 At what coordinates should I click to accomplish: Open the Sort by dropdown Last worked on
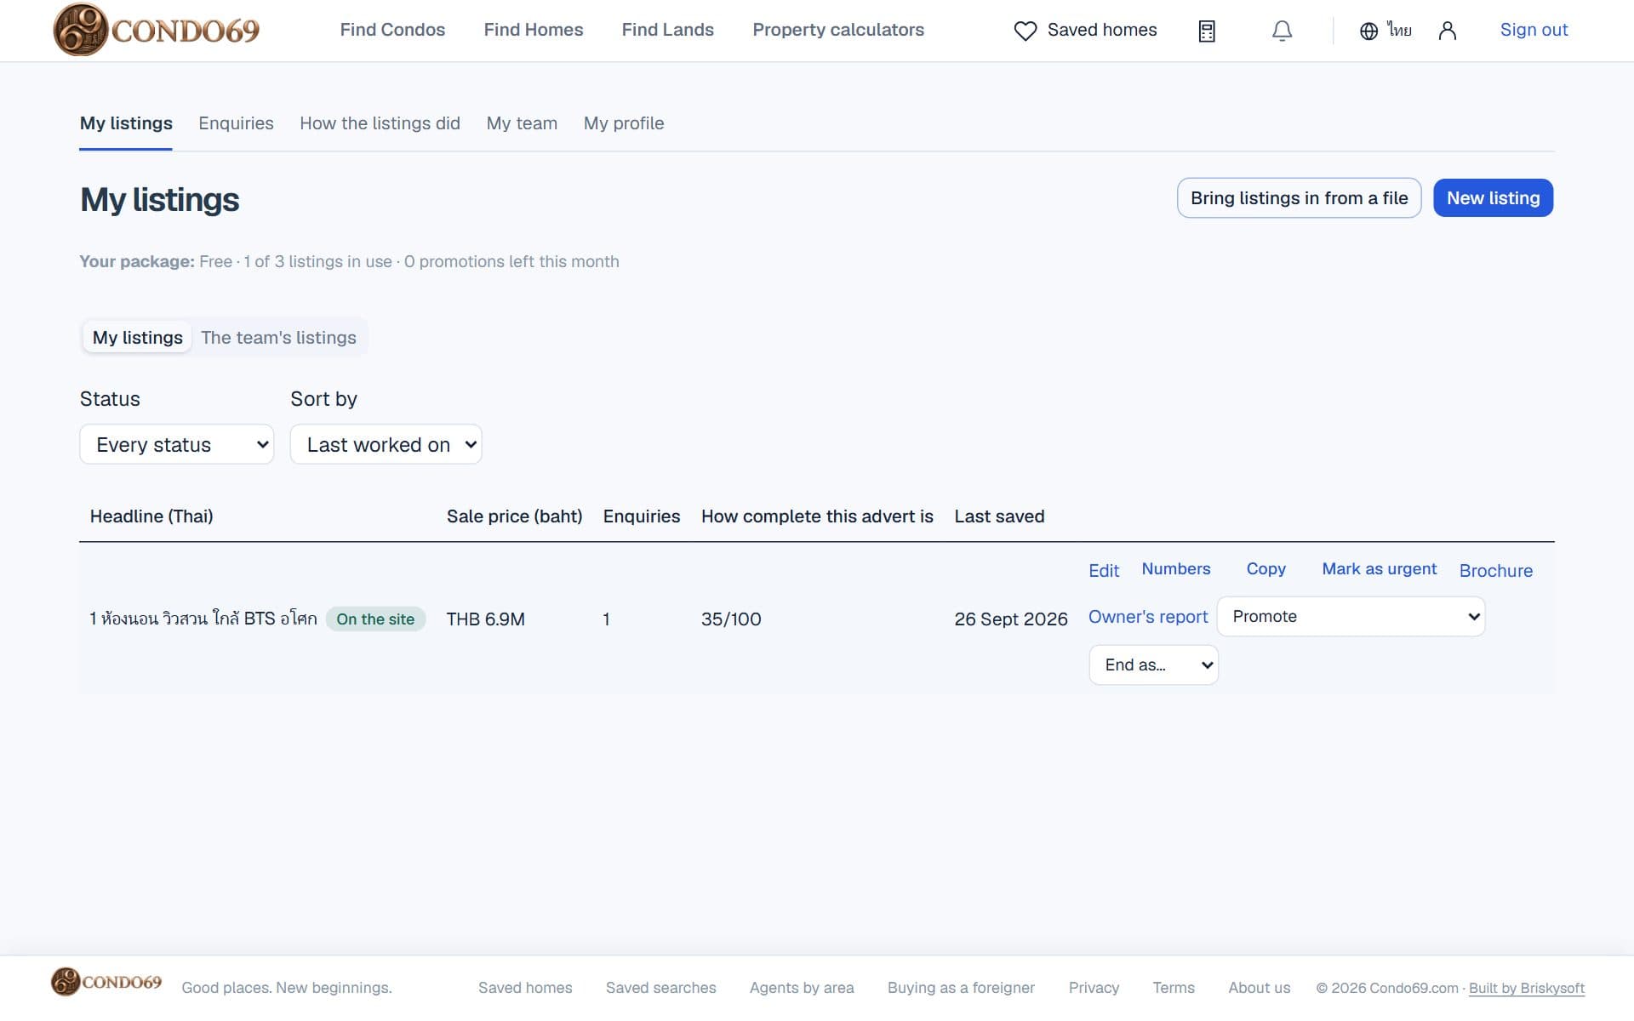pos(386,444)
